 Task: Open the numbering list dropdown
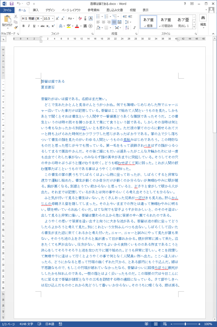pos(110,17)
